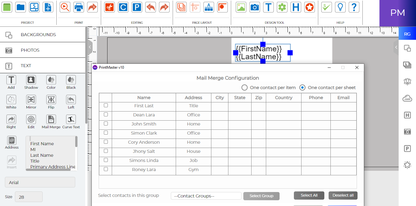Click the {{FirstName}} text box on canvas
This screenshot has width=416, height=206.
tap(263, 53)
